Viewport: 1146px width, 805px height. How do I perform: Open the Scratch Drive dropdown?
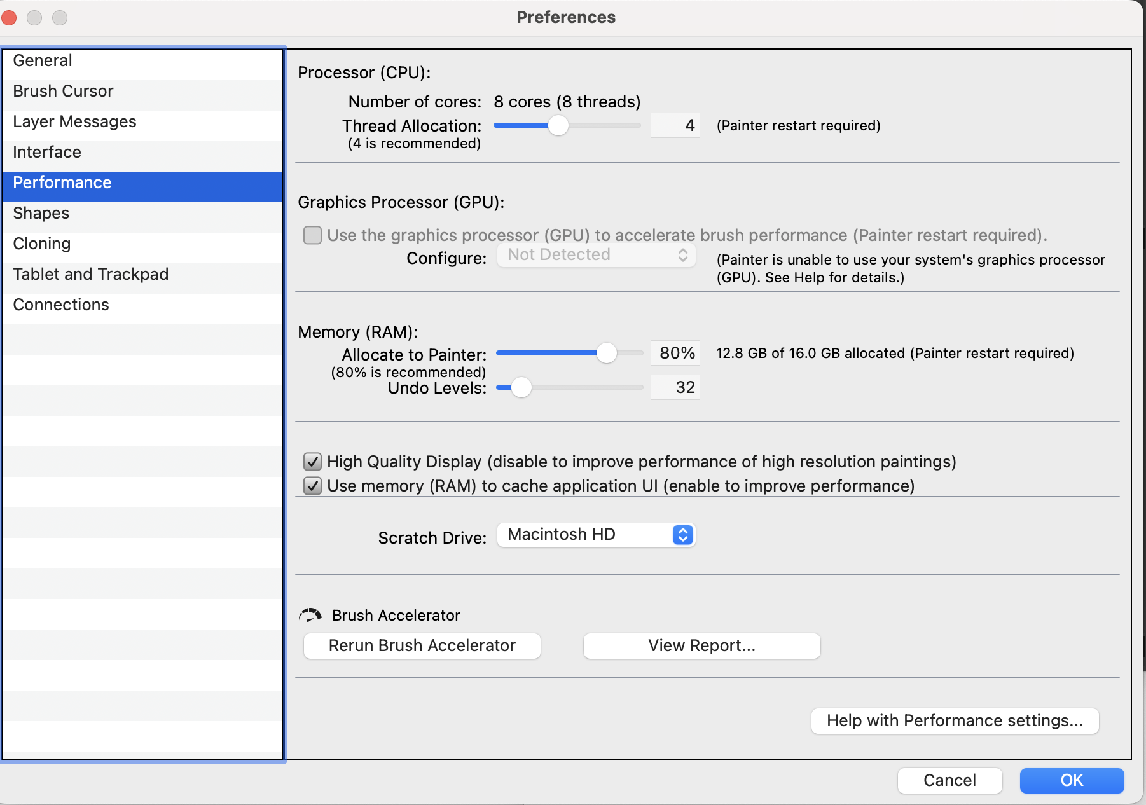pos(596,535)
